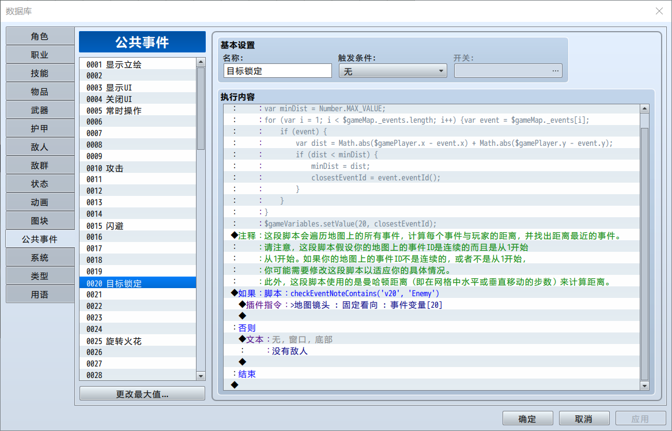Select the if (dist < minDist) script line

(432, 154)
